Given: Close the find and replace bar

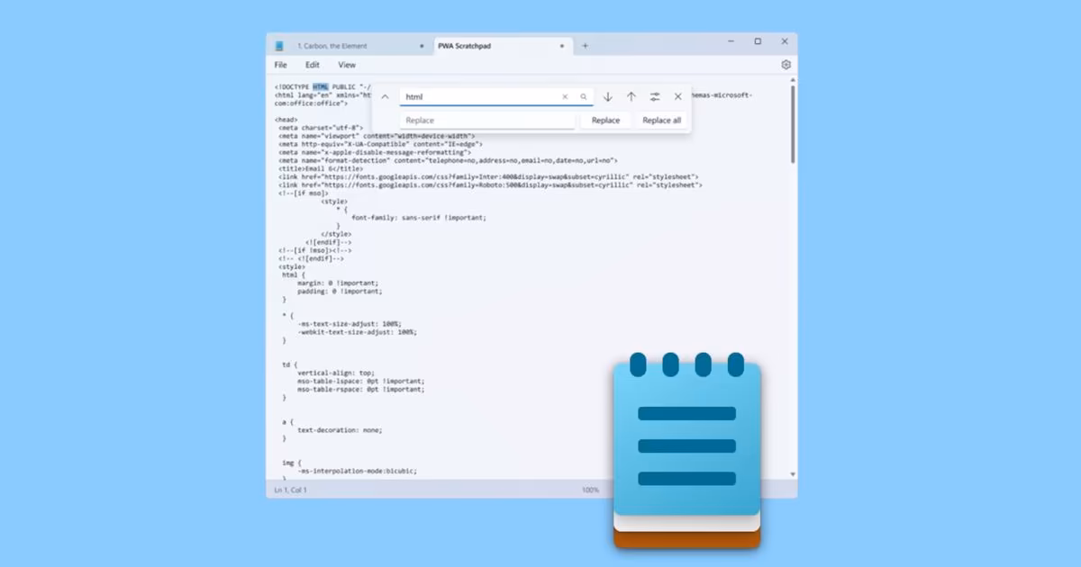Looking at the screenshot, I should pos(677,96).
